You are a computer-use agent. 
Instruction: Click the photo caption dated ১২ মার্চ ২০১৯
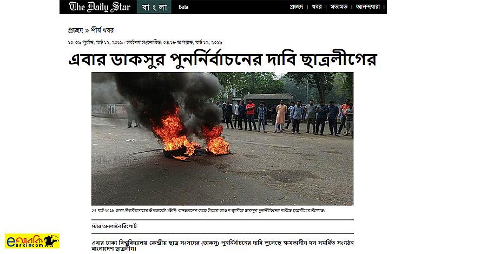point(208,211)
